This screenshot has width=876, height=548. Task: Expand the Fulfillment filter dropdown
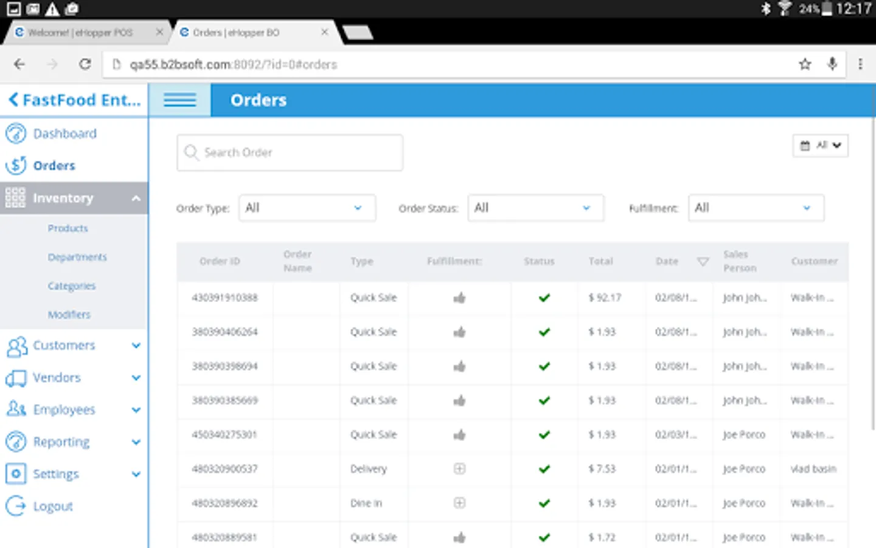756,208
